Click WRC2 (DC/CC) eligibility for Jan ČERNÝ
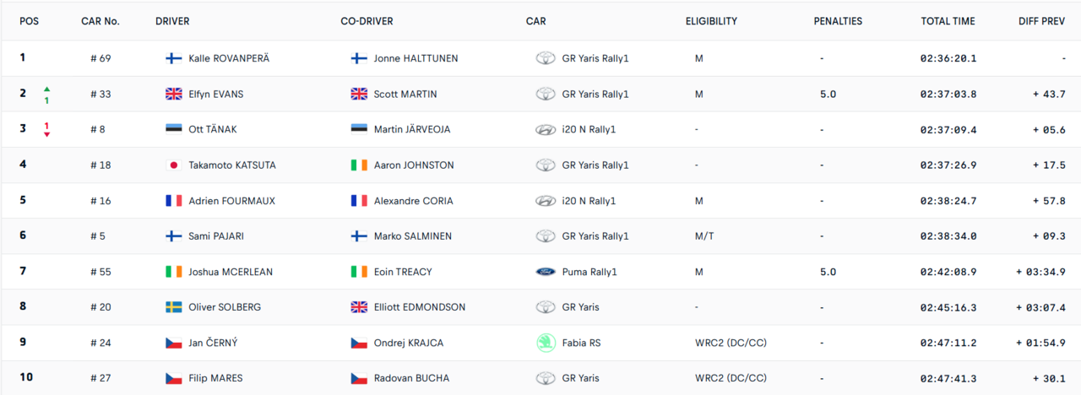This screenshot has width=1081, height=395. point(731,343)
